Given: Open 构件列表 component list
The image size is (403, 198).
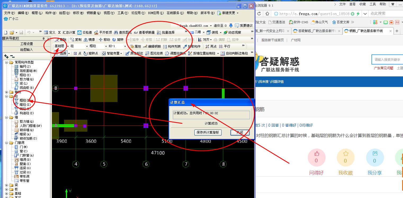Looking at the screenshot, I should pyautogui.click(x=172, y=46).
